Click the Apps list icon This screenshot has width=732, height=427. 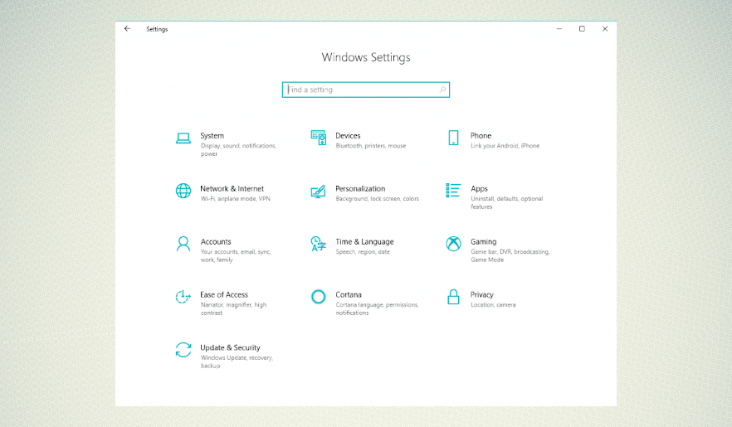[x=453, y=191]
